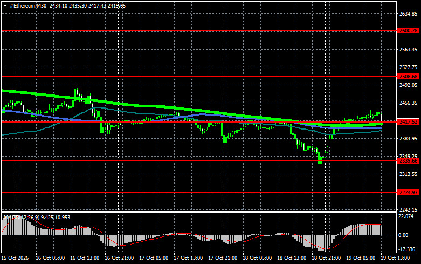Click the 19 Oct 13:00 time label
This screenshot has width=421, height=264.
pos(395,258)
